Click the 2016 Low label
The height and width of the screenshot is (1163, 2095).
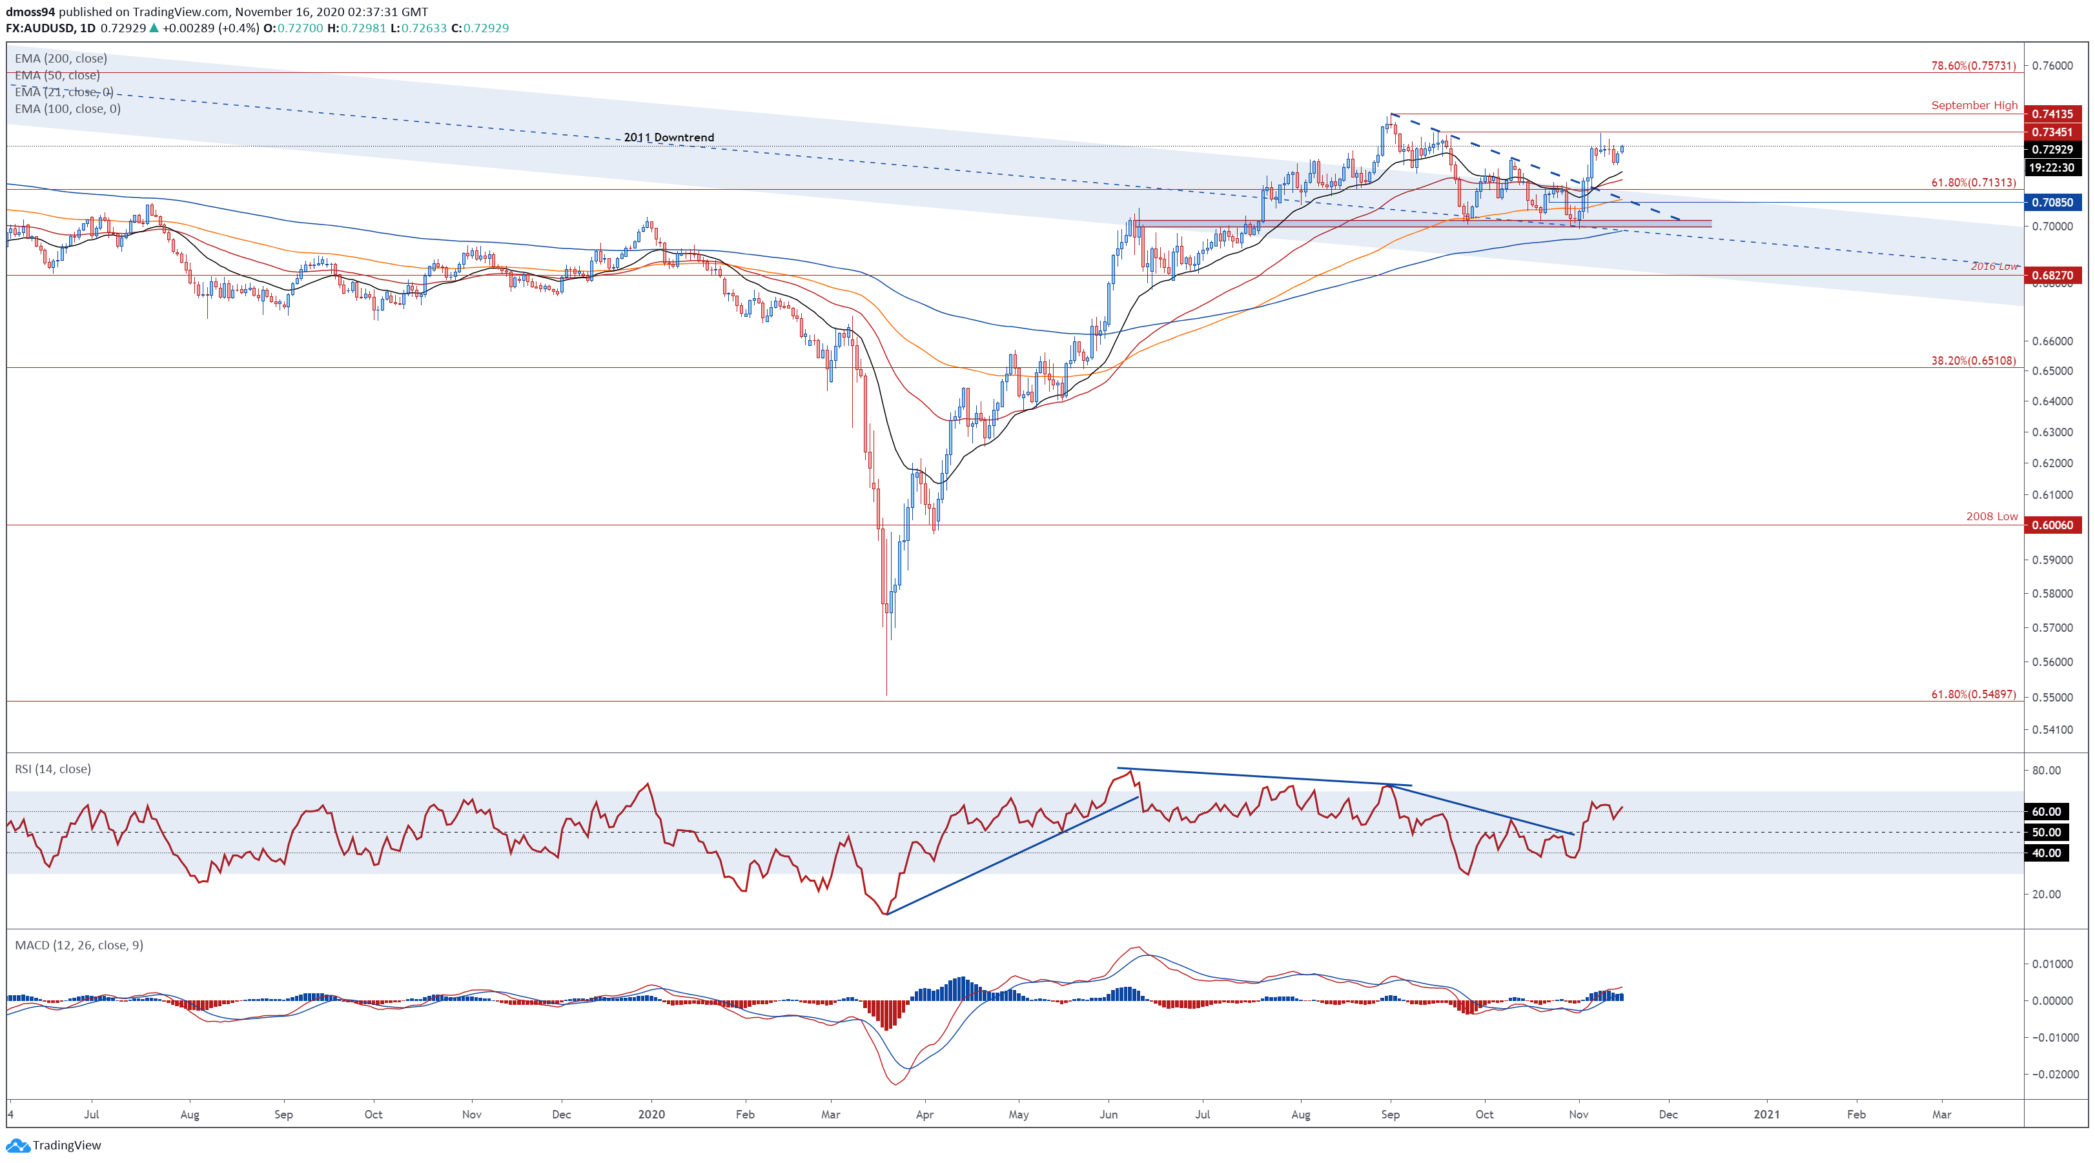point(1994,266)
